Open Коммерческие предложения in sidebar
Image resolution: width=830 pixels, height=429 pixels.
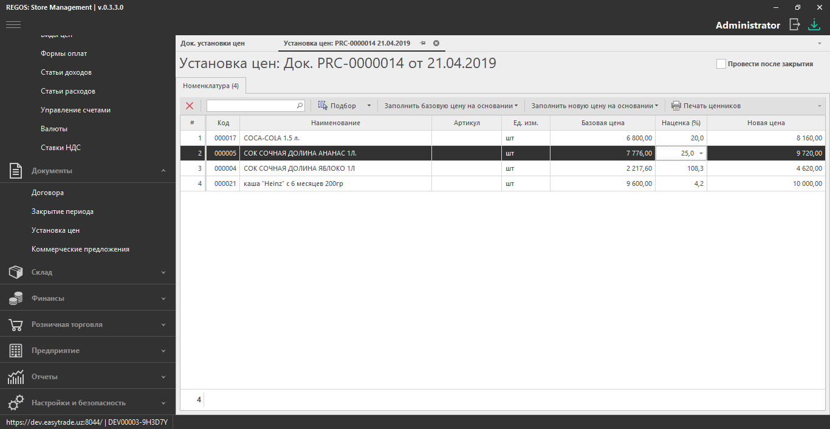[x=80, y=249]
